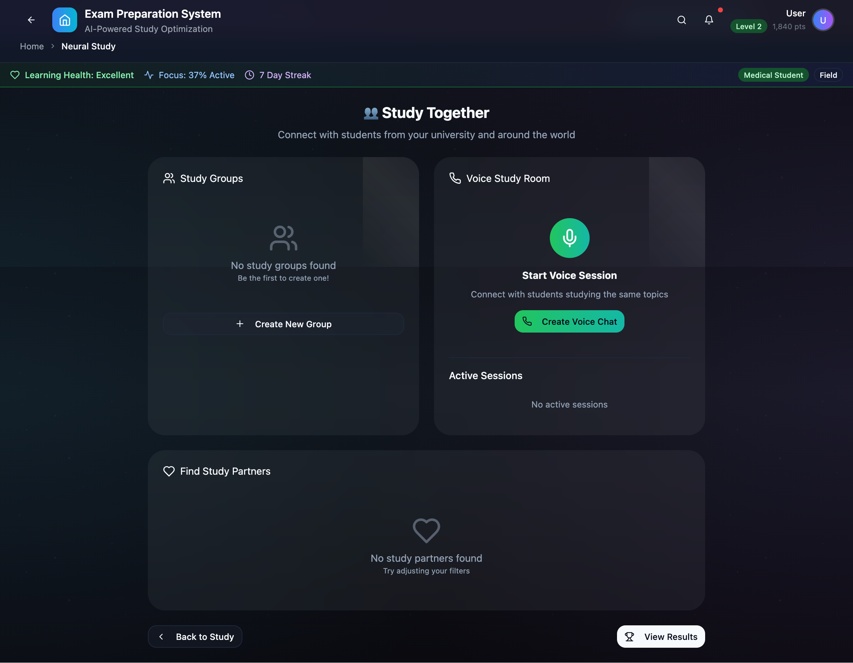Click the back arrow in header
This screenshot has height=663, width=853.
point(31,20)
